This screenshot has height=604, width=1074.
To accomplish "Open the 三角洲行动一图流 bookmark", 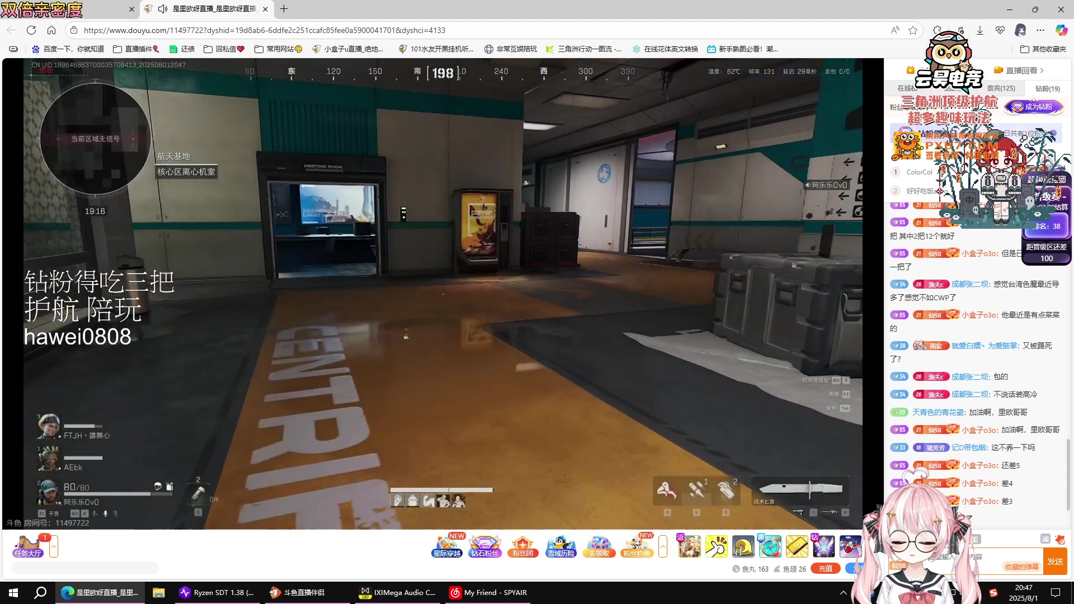I will pyautogui.click(x=583, y=49).
